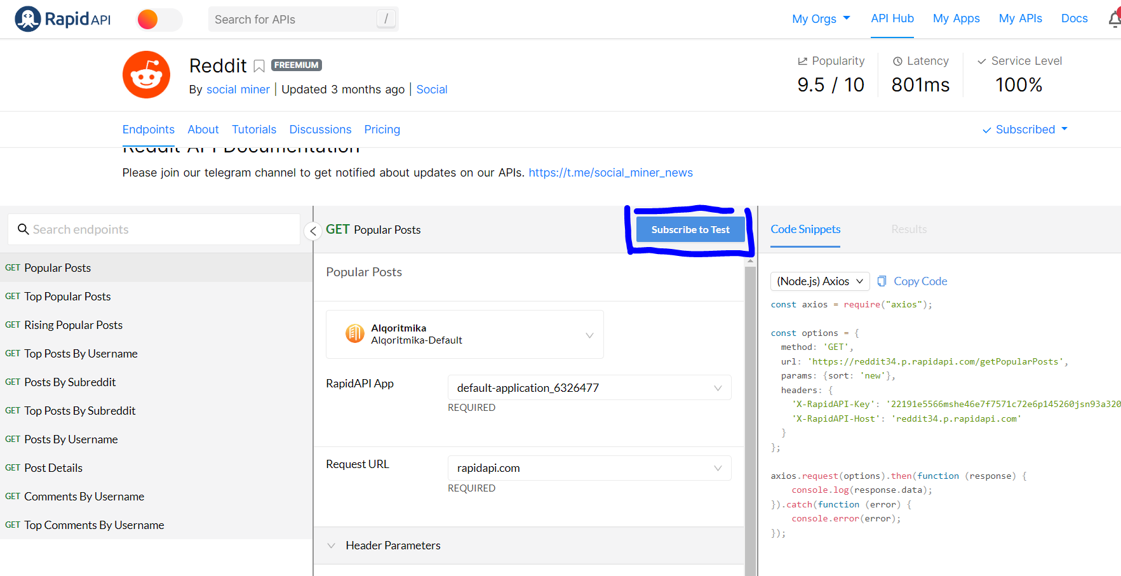Click the Alqoritmika organization icon
This screenshot has width=1121, height=576.
(x=355, y=334)
